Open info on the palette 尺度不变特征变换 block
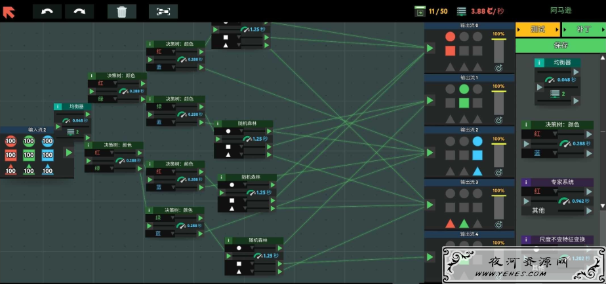 tap(525, 240)
